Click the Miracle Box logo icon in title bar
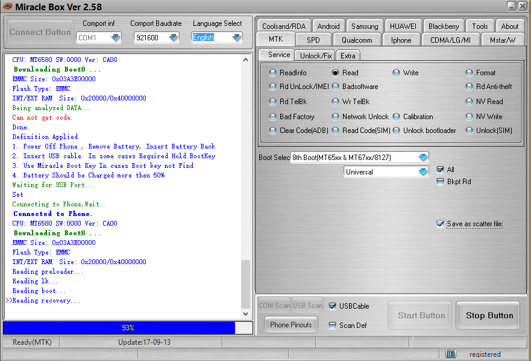Image resolution: width=531 pixels, height=361 pixels. 7,7
